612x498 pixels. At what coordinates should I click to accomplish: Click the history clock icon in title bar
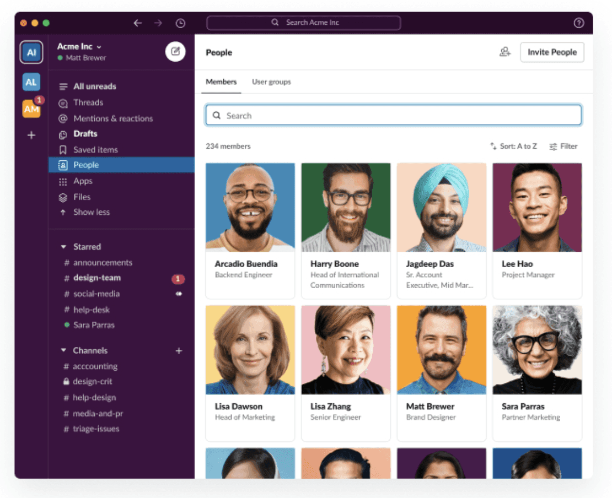point(180,23)
